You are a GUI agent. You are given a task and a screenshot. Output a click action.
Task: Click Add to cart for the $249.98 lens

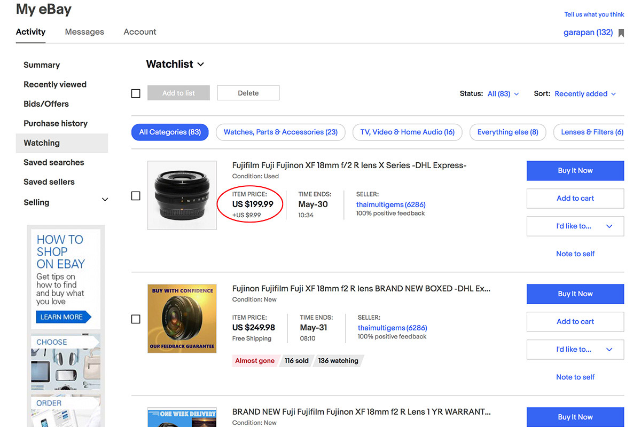(575, 322)
